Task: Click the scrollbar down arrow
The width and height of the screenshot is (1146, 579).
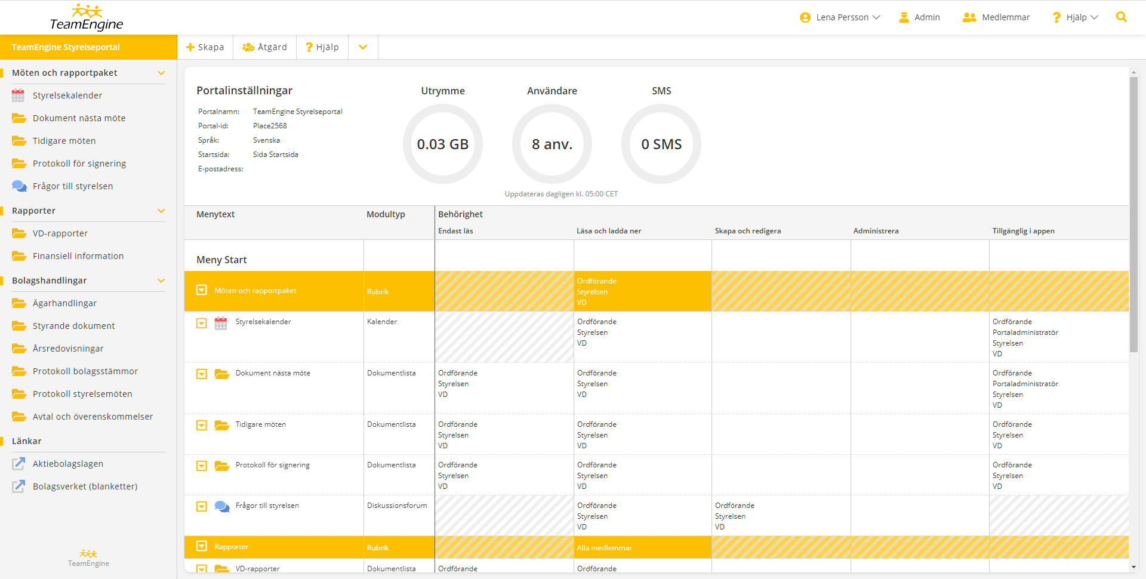Action: pos(1133,567)
